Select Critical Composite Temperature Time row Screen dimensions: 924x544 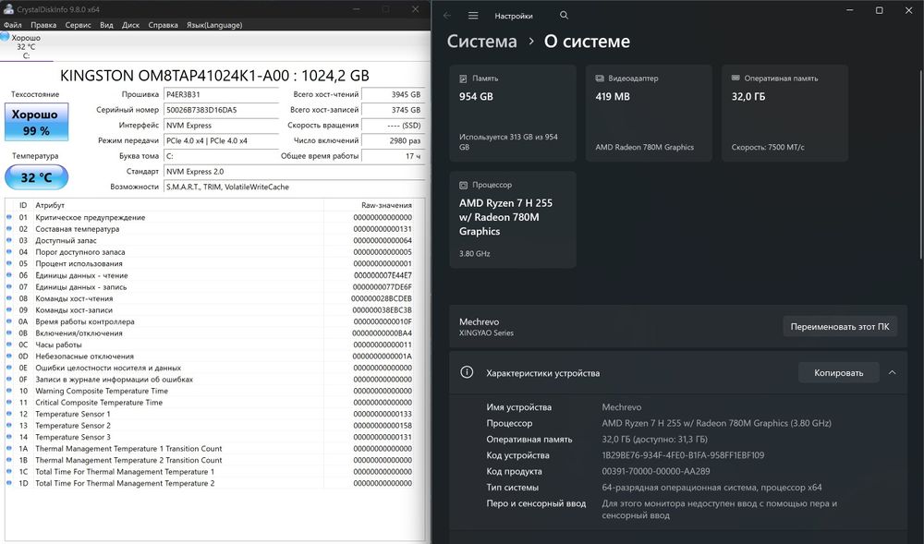tap(210, 403)
